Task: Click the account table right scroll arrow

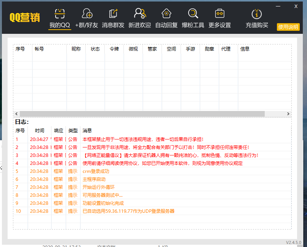Action: click(x=288, y=114)
